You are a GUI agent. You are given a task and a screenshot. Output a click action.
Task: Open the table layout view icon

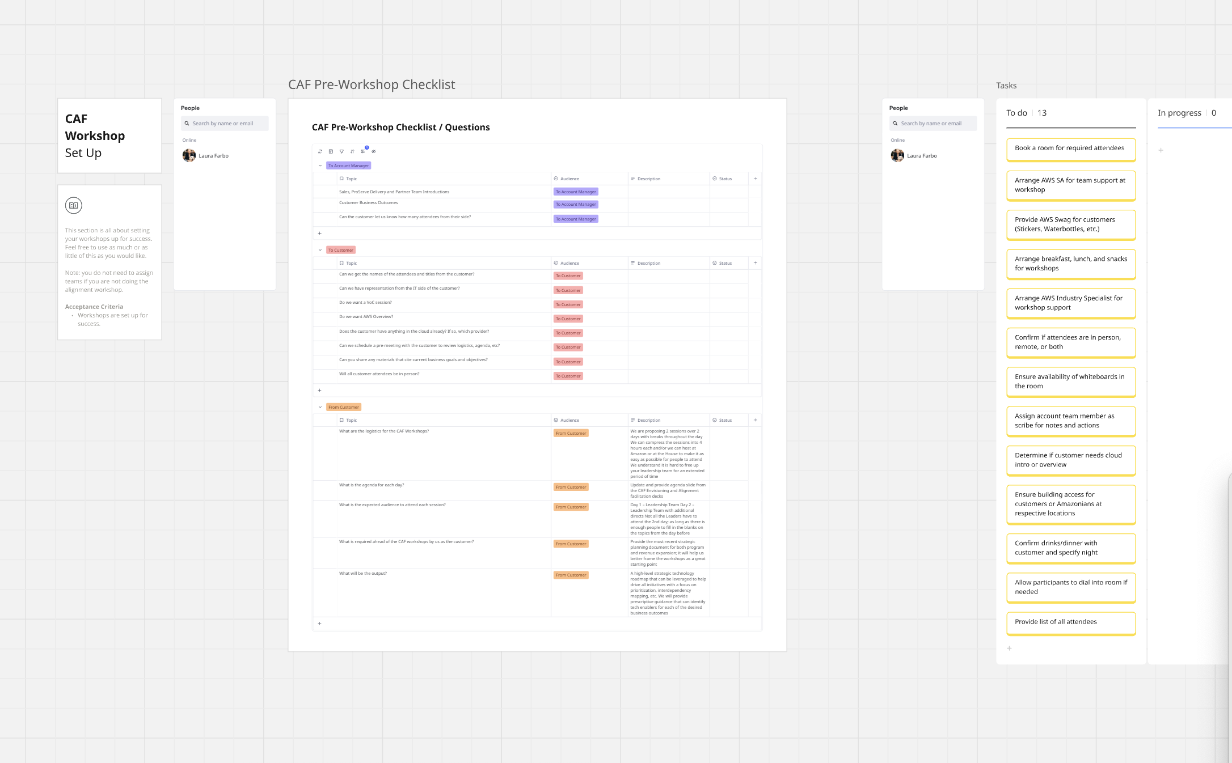click(331, 151)
